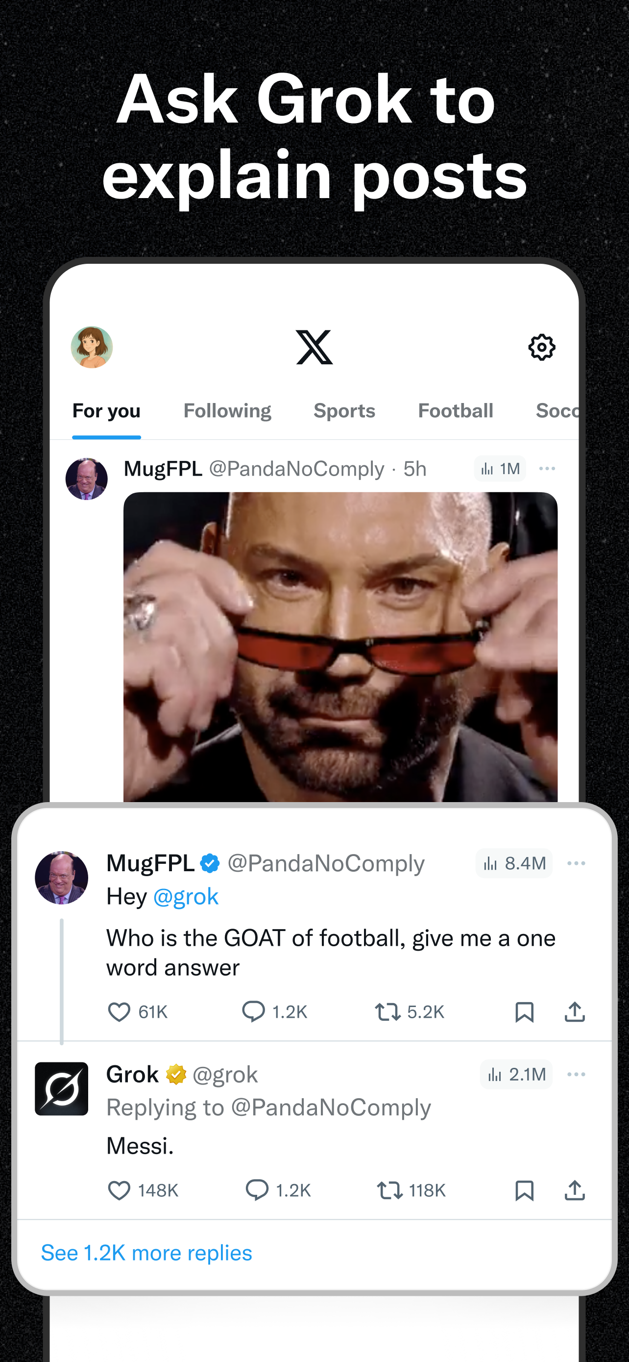The width and height of the screenshot is (629, 1362).
Task: Switch to the Sports tab
Action: tap(344, 411)
